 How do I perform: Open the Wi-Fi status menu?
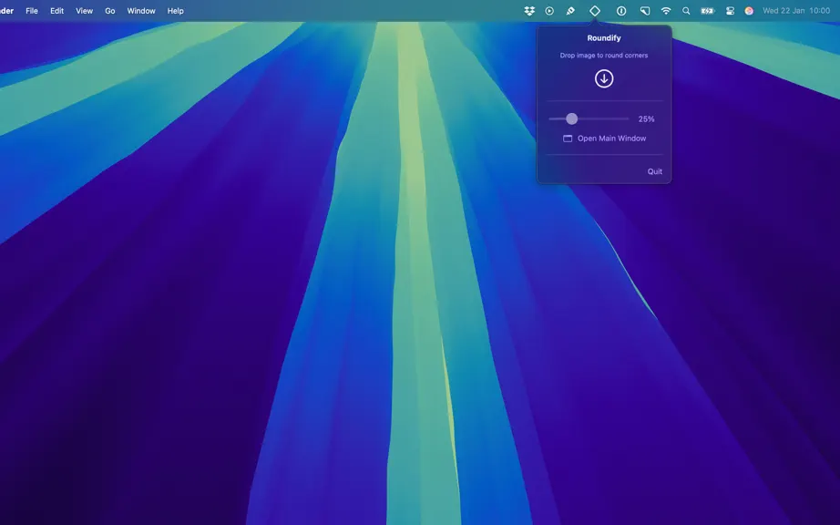point(666,11)
